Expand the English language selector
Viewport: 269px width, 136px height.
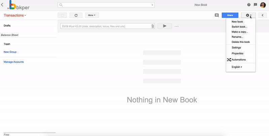tap(237, 67)
